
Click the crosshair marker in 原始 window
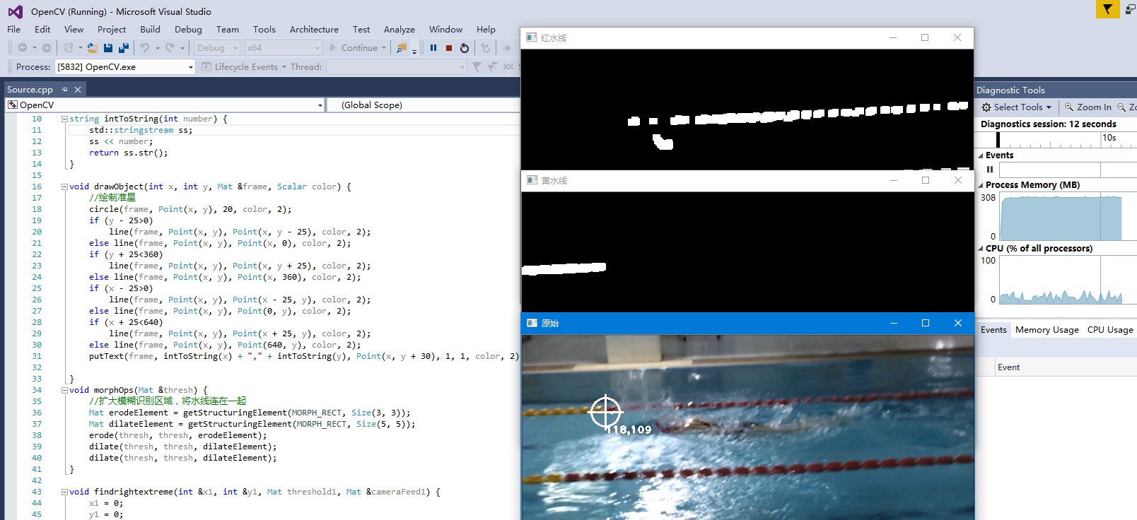[606, 411]
